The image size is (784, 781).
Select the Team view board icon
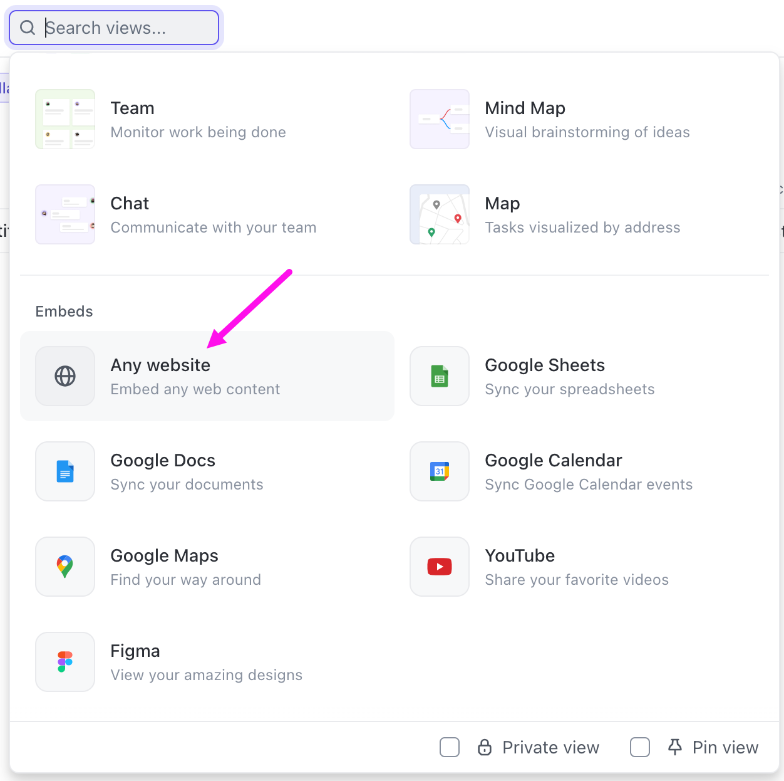[x=64, y=119]
